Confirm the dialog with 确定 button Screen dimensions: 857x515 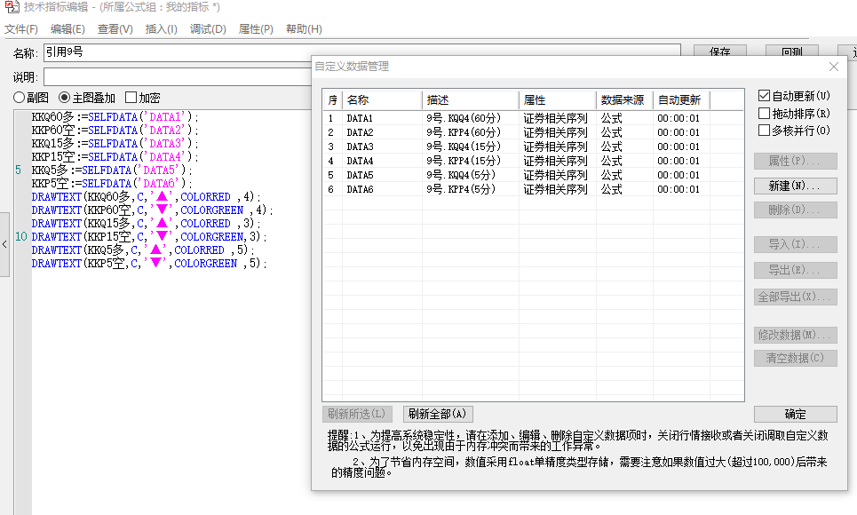(x=795, y=414)
